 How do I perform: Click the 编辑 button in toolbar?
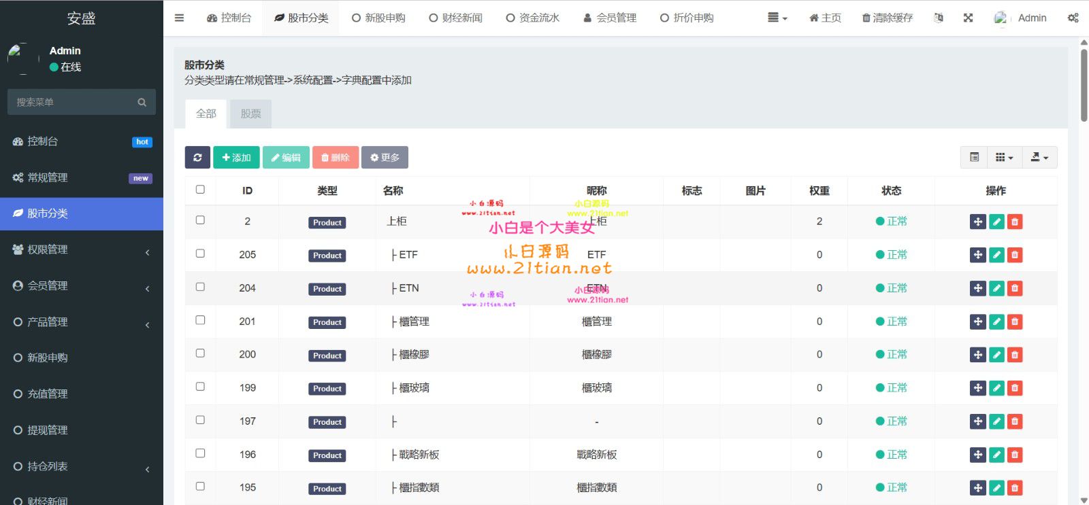point(286,157)
